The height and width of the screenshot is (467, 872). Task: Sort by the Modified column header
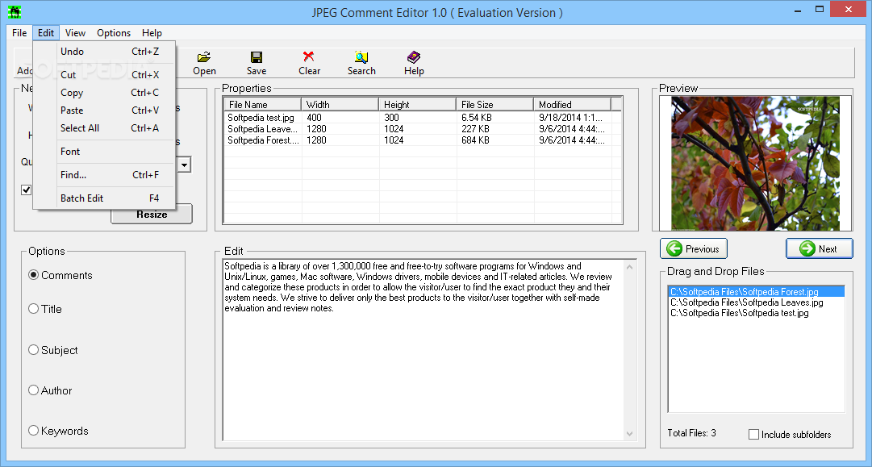(572, 104)
